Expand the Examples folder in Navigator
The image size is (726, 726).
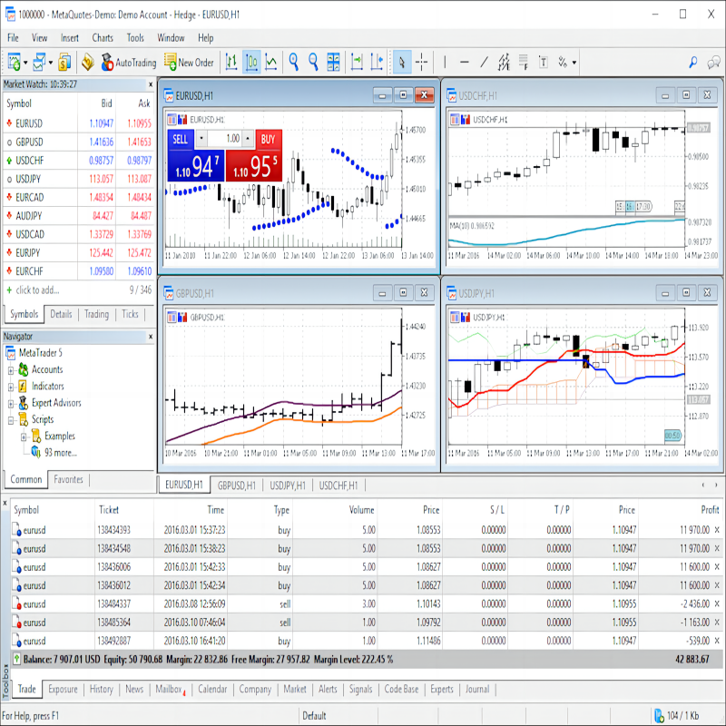click(25, 437)
